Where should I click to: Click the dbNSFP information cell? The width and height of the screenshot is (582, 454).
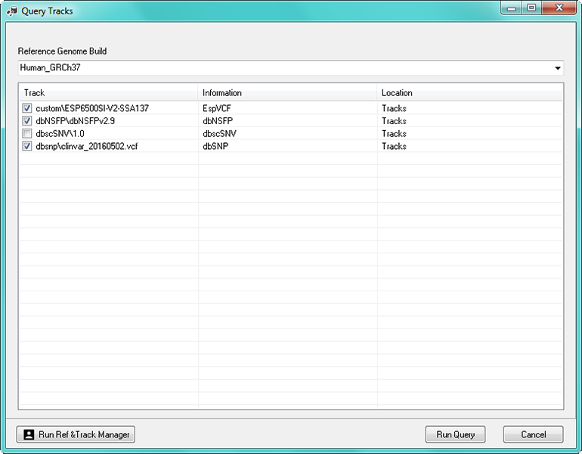pyautogui.click(x=218, y=121)
